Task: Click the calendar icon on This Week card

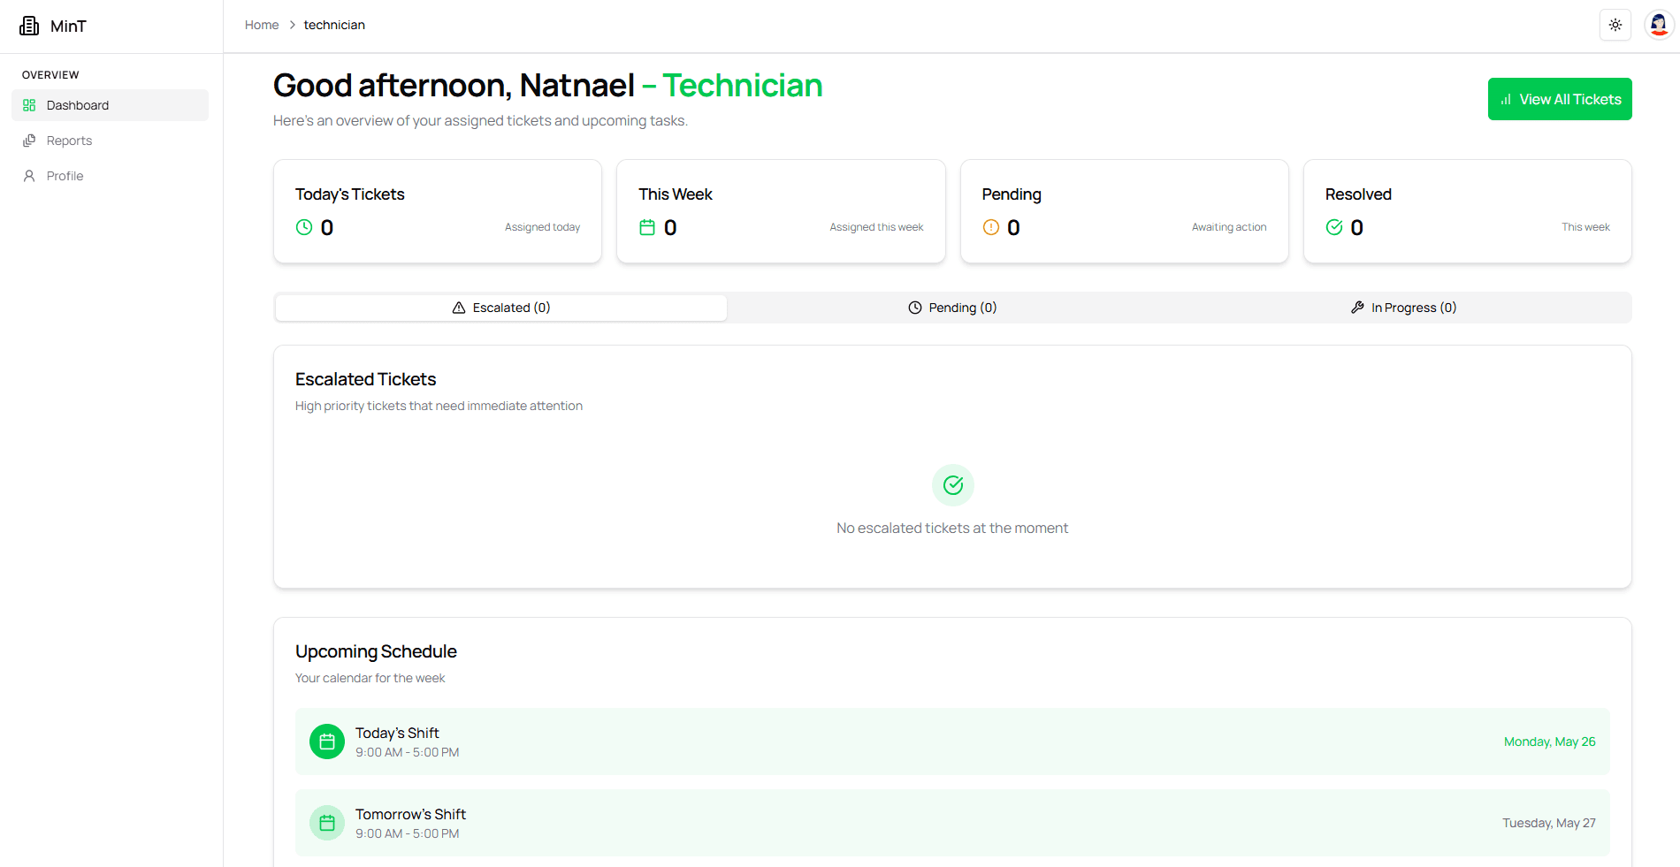Action: [x=648, y=227]
